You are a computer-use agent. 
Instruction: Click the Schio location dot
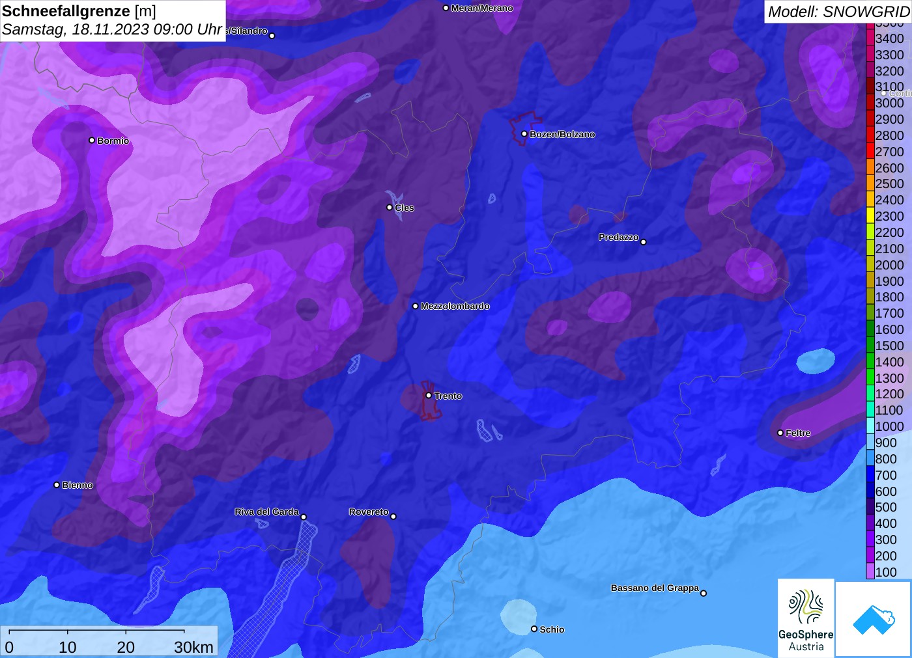click(x=534, y=629)
